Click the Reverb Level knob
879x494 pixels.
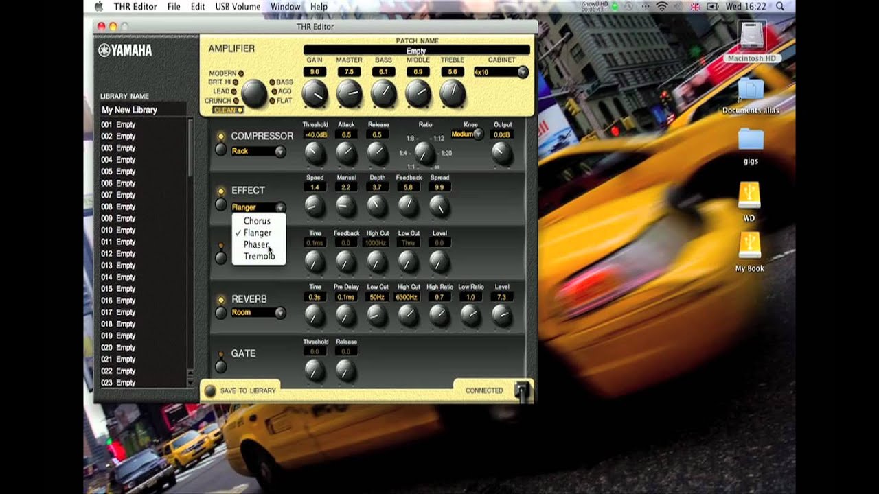click(x=501, y=315)
